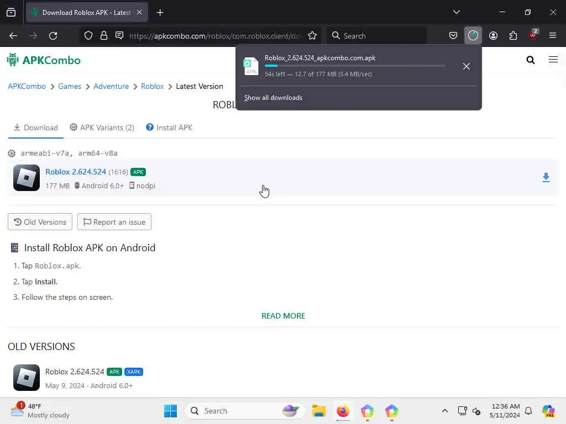Open File Explorer from the taskbar
Image resolution: width=566 pixels, height=424 pixels.
(319, 411)
